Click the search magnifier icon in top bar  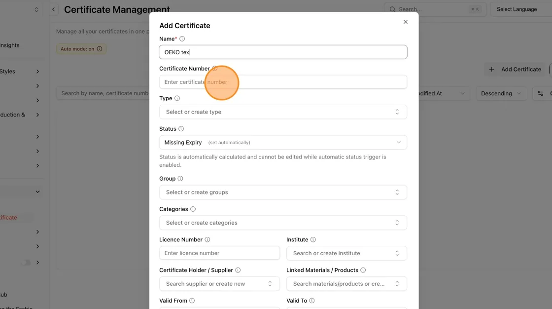tap(392, 9)
